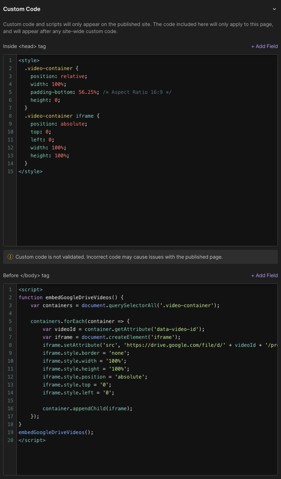Image resolution: width=281 pixels, height=479 pixels.
Task: Click the 'var iframe' createElement line
Action: [x=112, y=337]
